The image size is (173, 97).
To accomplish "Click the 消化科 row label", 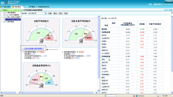I will coord(104,35).
